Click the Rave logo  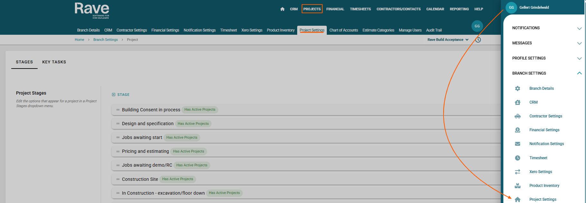click(x=92, y=11)
